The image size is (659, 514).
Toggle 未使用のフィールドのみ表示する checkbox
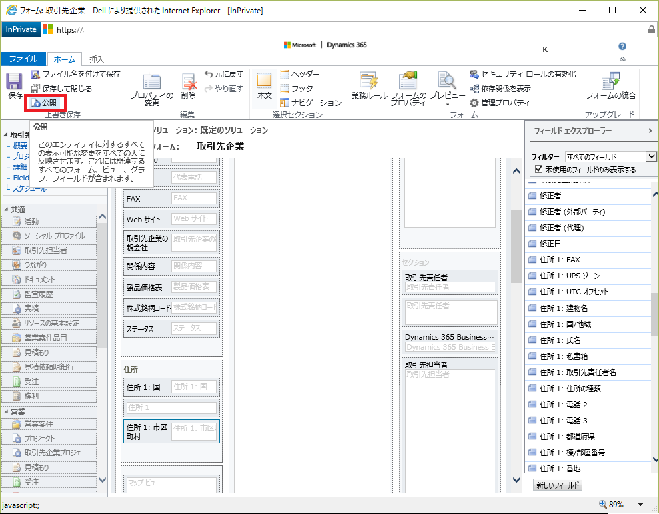[538, 169]
